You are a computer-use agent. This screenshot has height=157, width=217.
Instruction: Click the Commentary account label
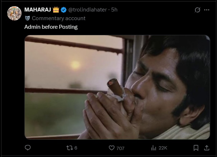click(x=58, y=18)
